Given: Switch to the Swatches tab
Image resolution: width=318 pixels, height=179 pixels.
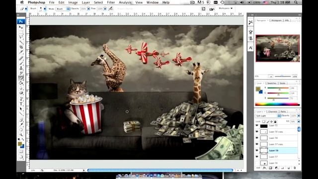Looking at the screenshot, I should 272,83.
